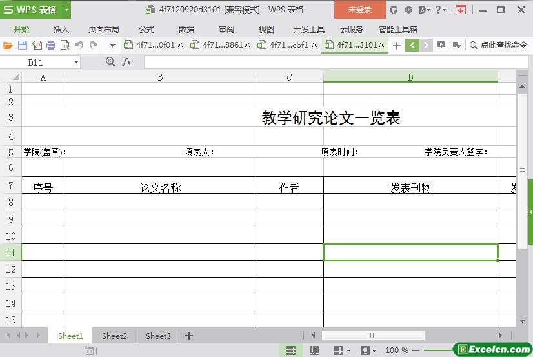The image size is (533, 357).
Task: Close the 4f71...0f01 document tab
Action: (x=181, y=45)
